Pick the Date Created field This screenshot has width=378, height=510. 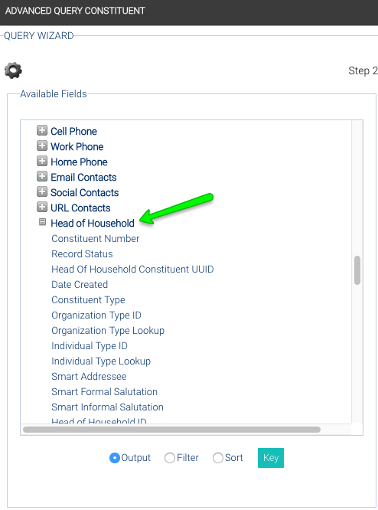click(80, 285)
